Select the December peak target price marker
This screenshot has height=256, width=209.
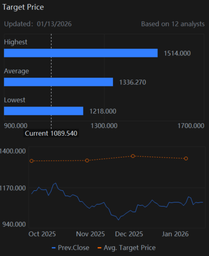(133, 156)
